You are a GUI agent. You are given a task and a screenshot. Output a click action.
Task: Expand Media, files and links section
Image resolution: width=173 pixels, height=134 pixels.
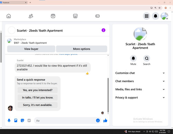tap(140, 89)
